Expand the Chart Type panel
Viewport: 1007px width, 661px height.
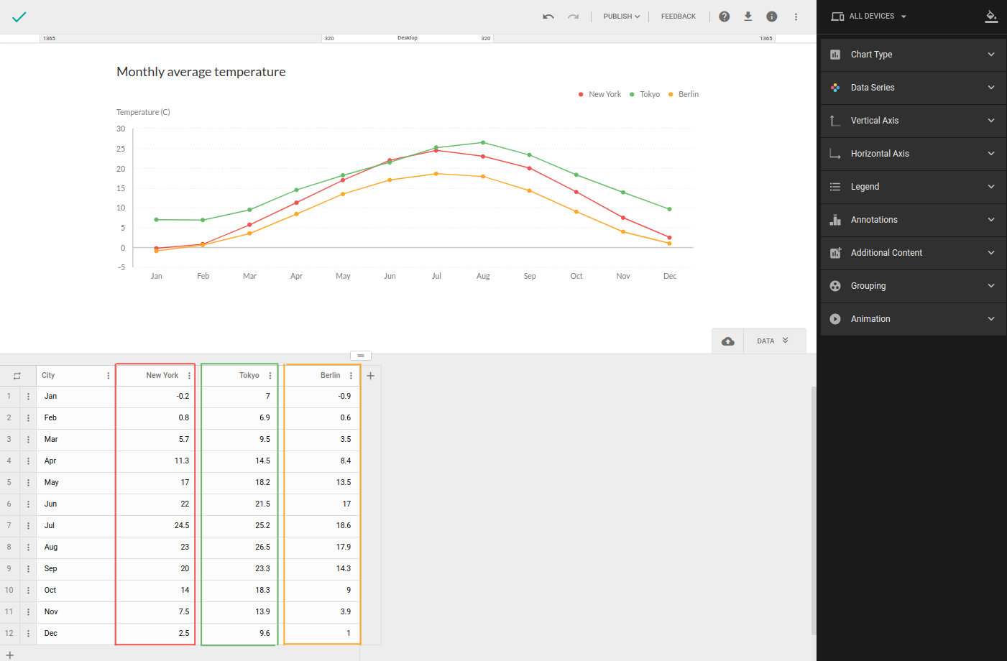[913, 55]
